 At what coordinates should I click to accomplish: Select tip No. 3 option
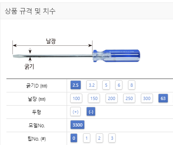click(112, 138)
